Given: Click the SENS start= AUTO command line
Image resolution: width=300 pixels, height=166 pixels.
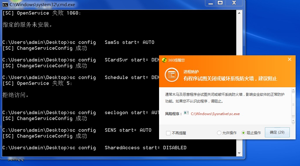Looking at the screenshot, I should (77, 130).
